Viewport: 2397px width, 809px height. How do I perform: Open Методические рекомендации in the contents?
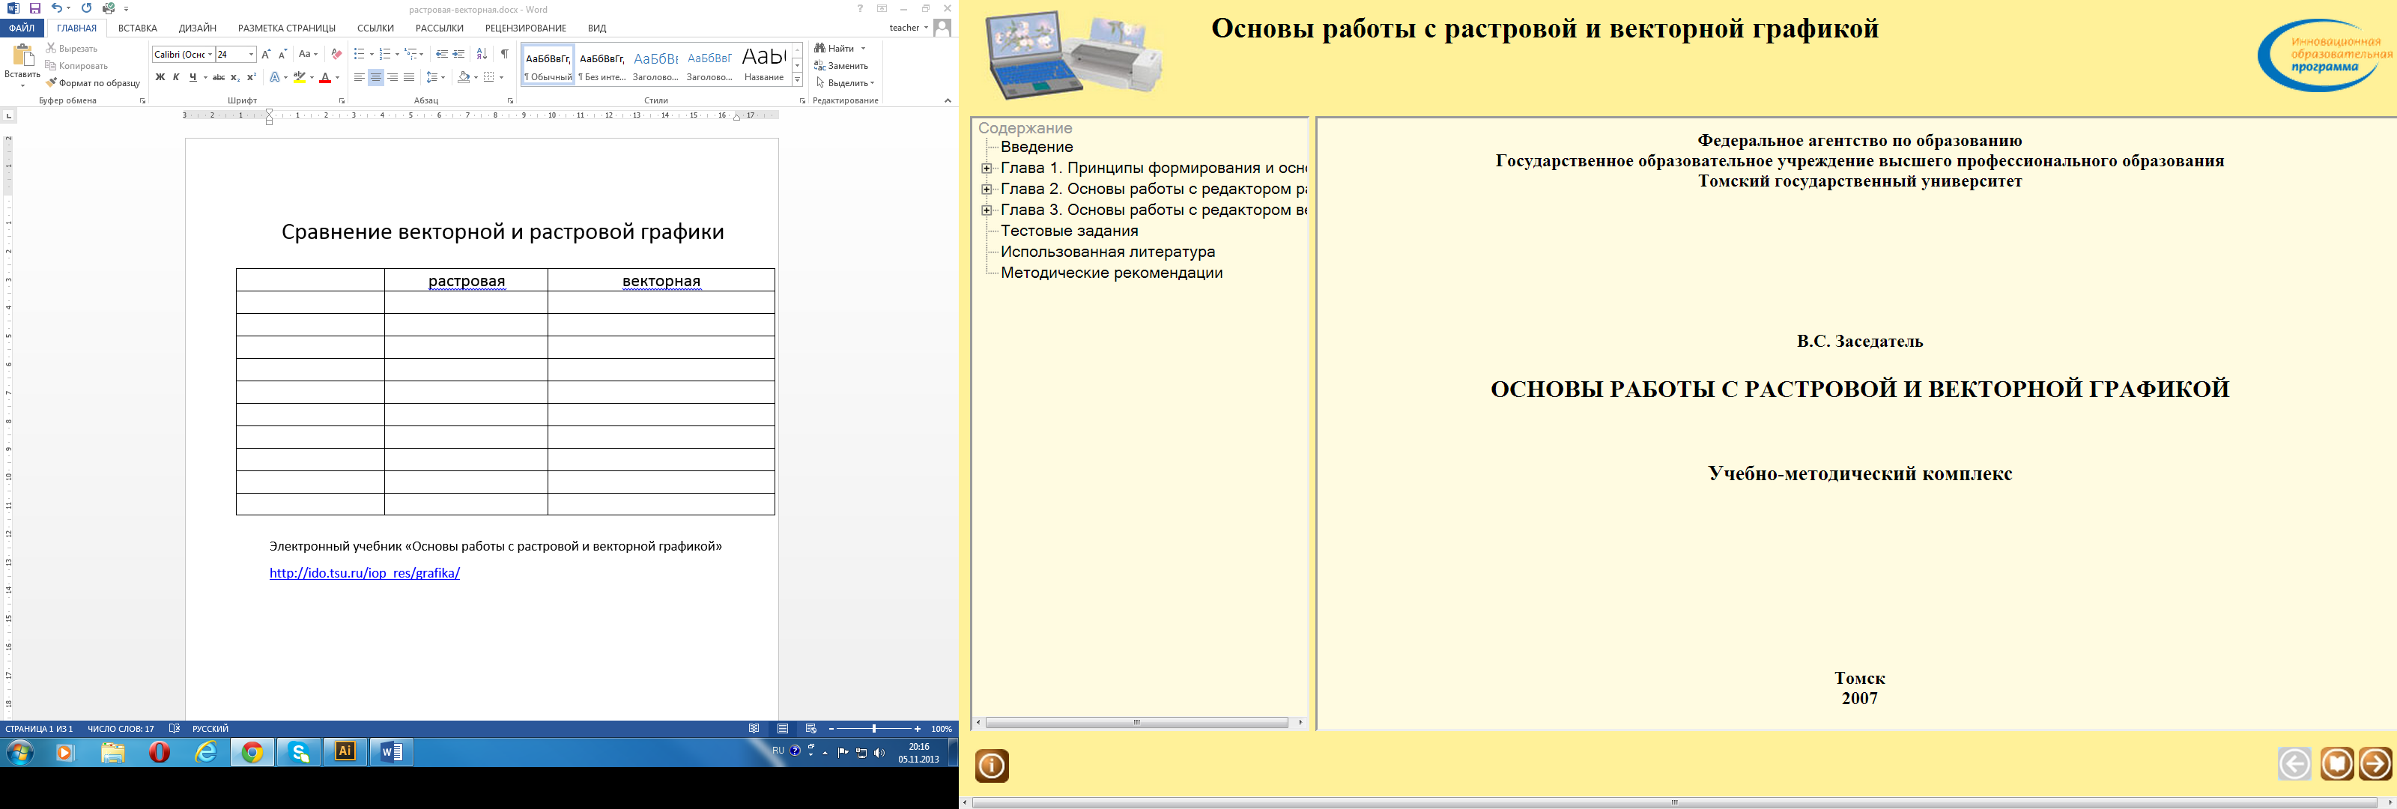click(1111, 273)
